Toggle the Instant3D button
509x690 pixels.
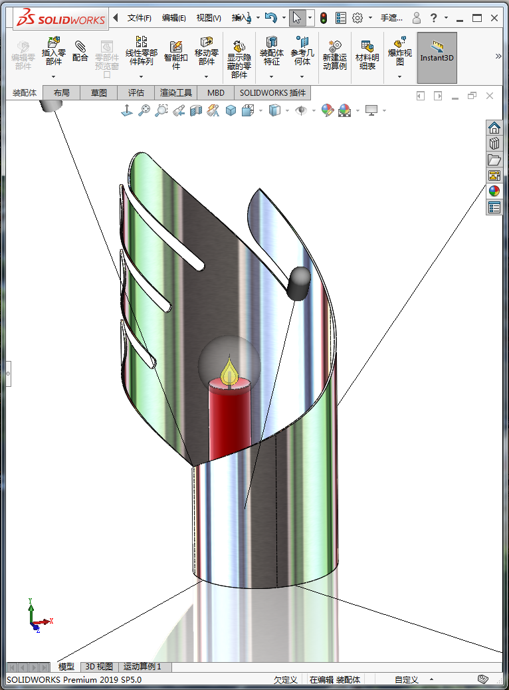coord(437,58)
